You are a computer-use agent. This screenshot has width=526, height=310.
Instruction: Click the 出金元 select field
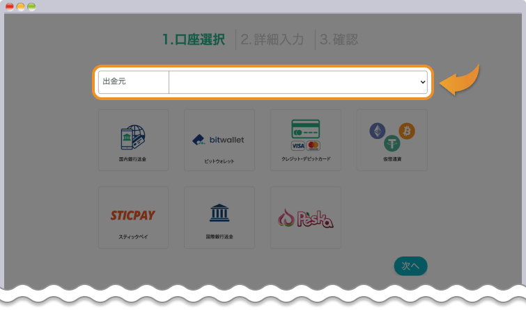[x=297, y=82]
